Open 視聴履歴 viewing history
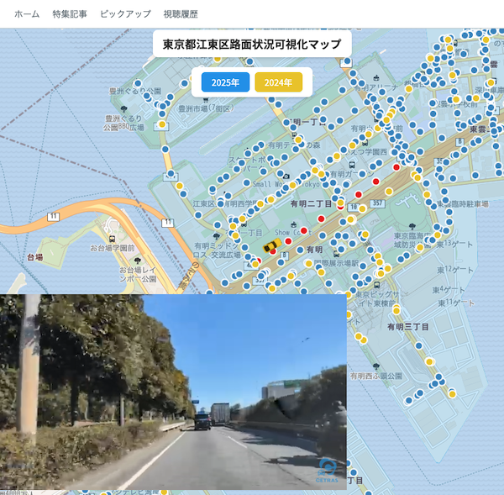Viewport: 504px width, 495px height. pos(181,14)
